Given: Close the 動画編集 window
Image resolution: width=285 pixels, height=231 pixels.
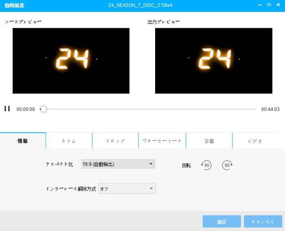Looking at the screenshot, I should [278, 5].
